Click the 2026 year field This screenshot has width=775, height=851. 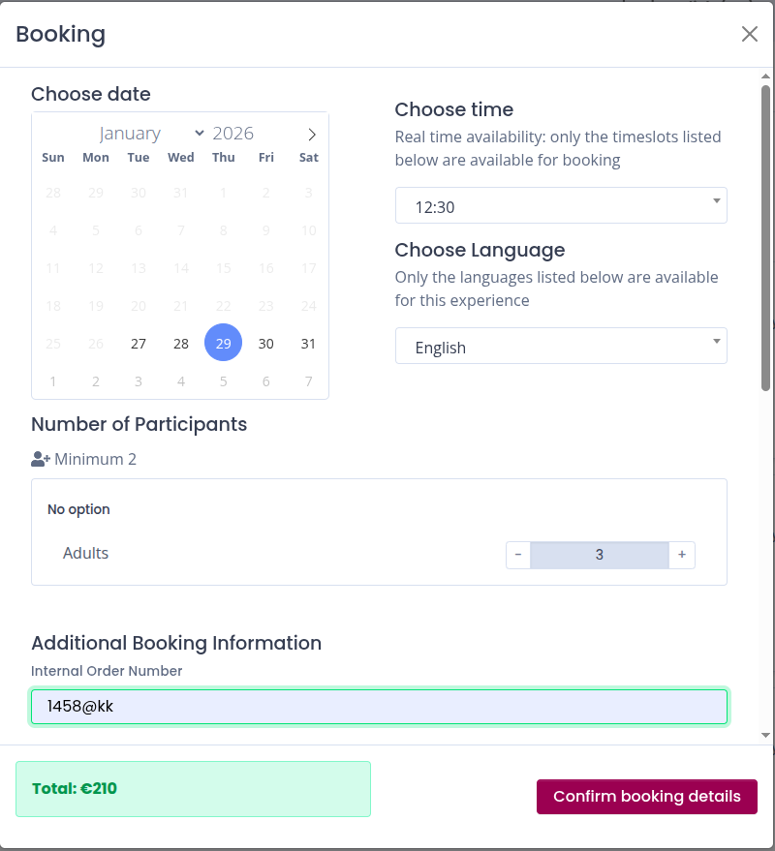pos(233,134)
